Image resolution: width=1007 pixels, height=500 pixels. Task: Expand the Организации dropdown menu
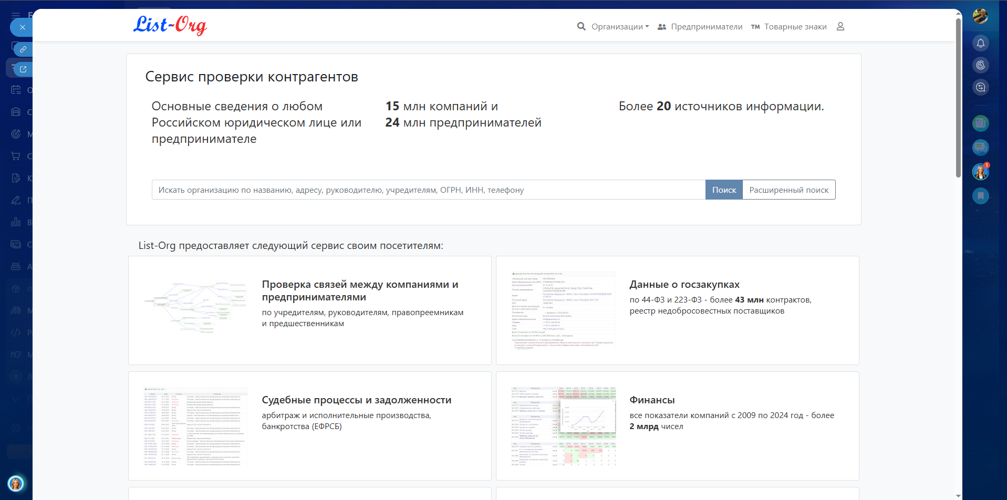(619, 27)
